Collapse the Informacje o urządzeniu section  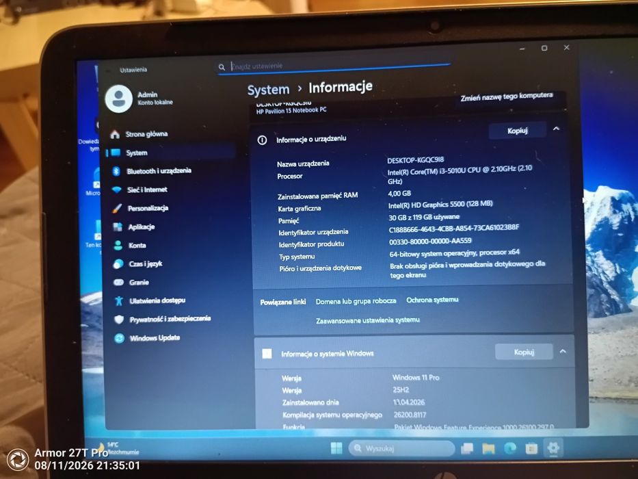(556, 129)
